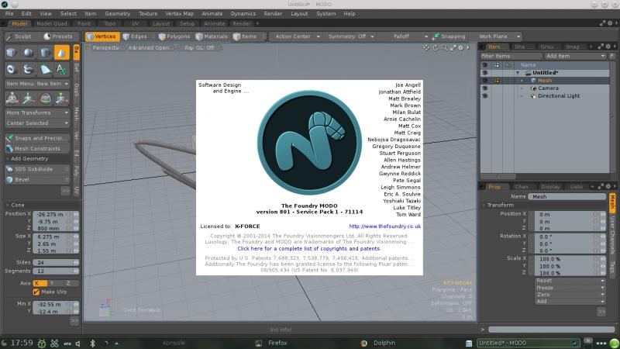Select the active Cone primitive tool
This screenshot has height=349, width=620.
(62, 52)
